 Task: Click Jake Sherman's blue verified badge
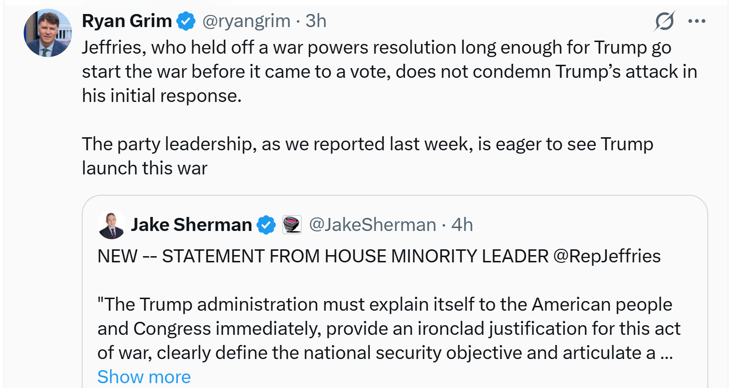266,225
